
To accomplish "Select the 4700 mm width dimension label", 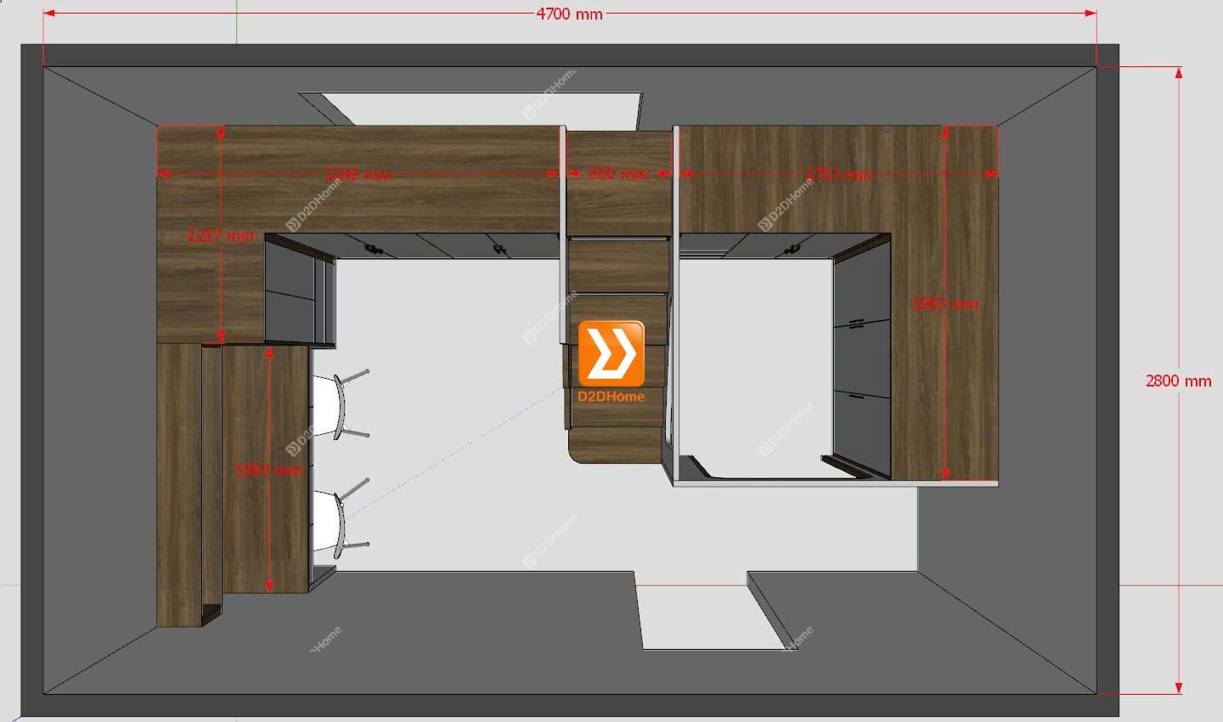I will point(569,14).
